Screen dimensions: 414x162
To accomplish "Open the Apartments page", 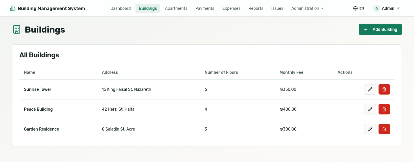I will coord(176,8).
